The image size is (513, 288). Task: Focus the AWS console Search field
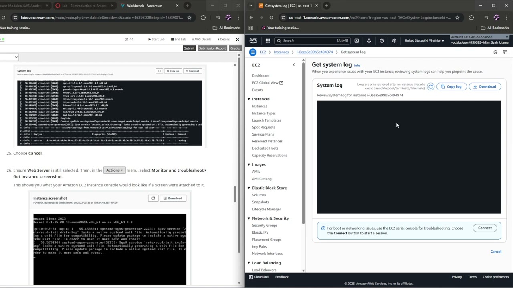[312, 40]
